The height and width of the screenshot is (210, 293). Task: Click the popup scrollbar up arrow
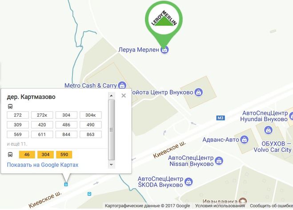click(111, 96)
